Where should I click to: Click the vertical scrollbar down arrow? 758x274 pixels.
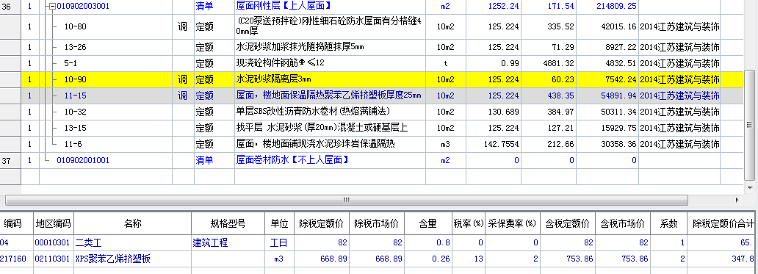750,187
